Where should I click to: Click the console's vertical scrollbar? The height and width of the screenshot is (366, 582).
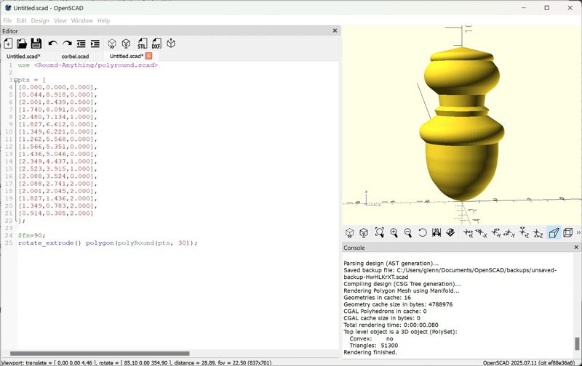pyautogui.click(x=578, y=343)
